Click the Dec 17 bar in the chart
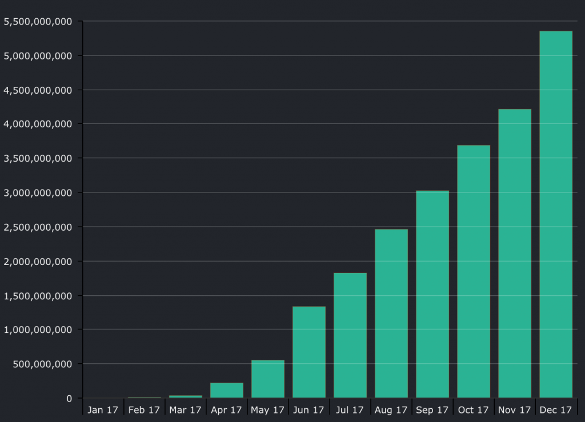 tap(555, 214)
